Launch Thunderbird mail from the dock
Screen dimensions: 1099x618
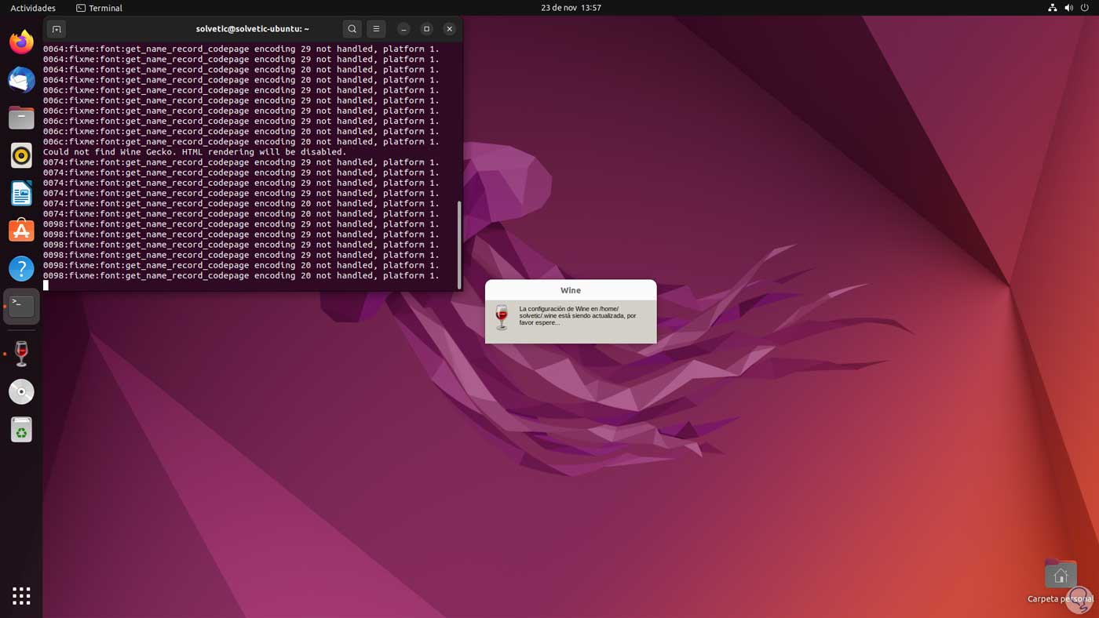tap(21, 80)
